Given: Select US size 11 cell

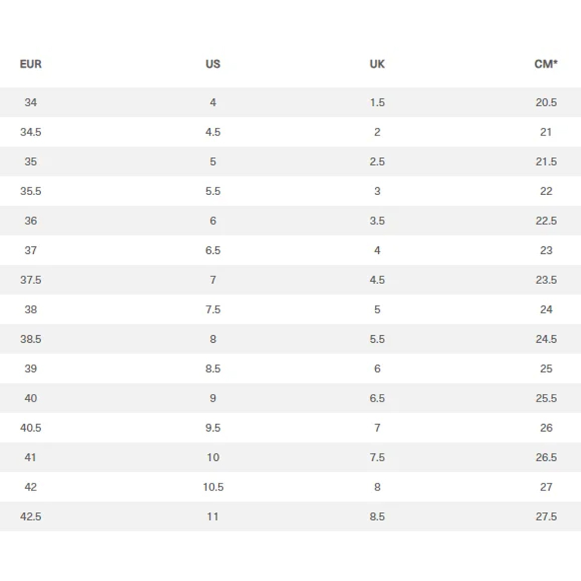Looking at the screenshot, I should tap(213, 517).
